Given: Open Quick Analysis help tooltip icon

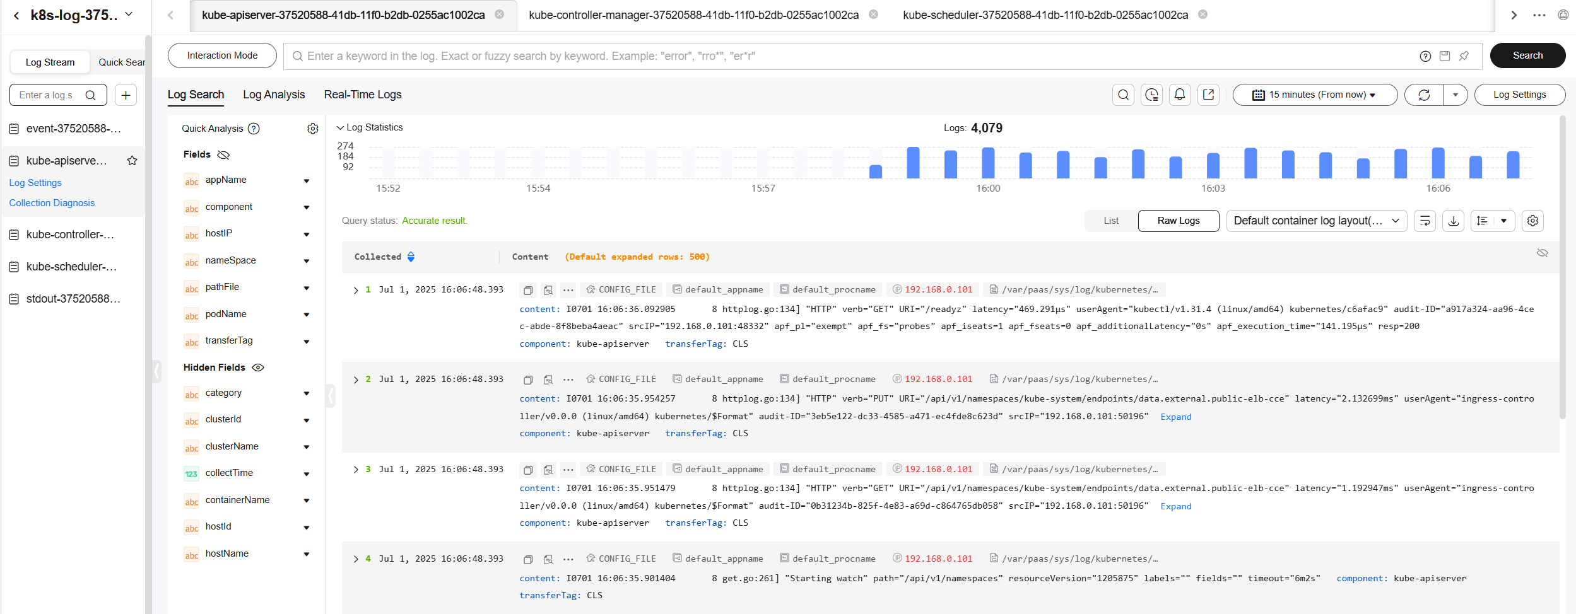Looking at the screenshot, I should 254,129.
